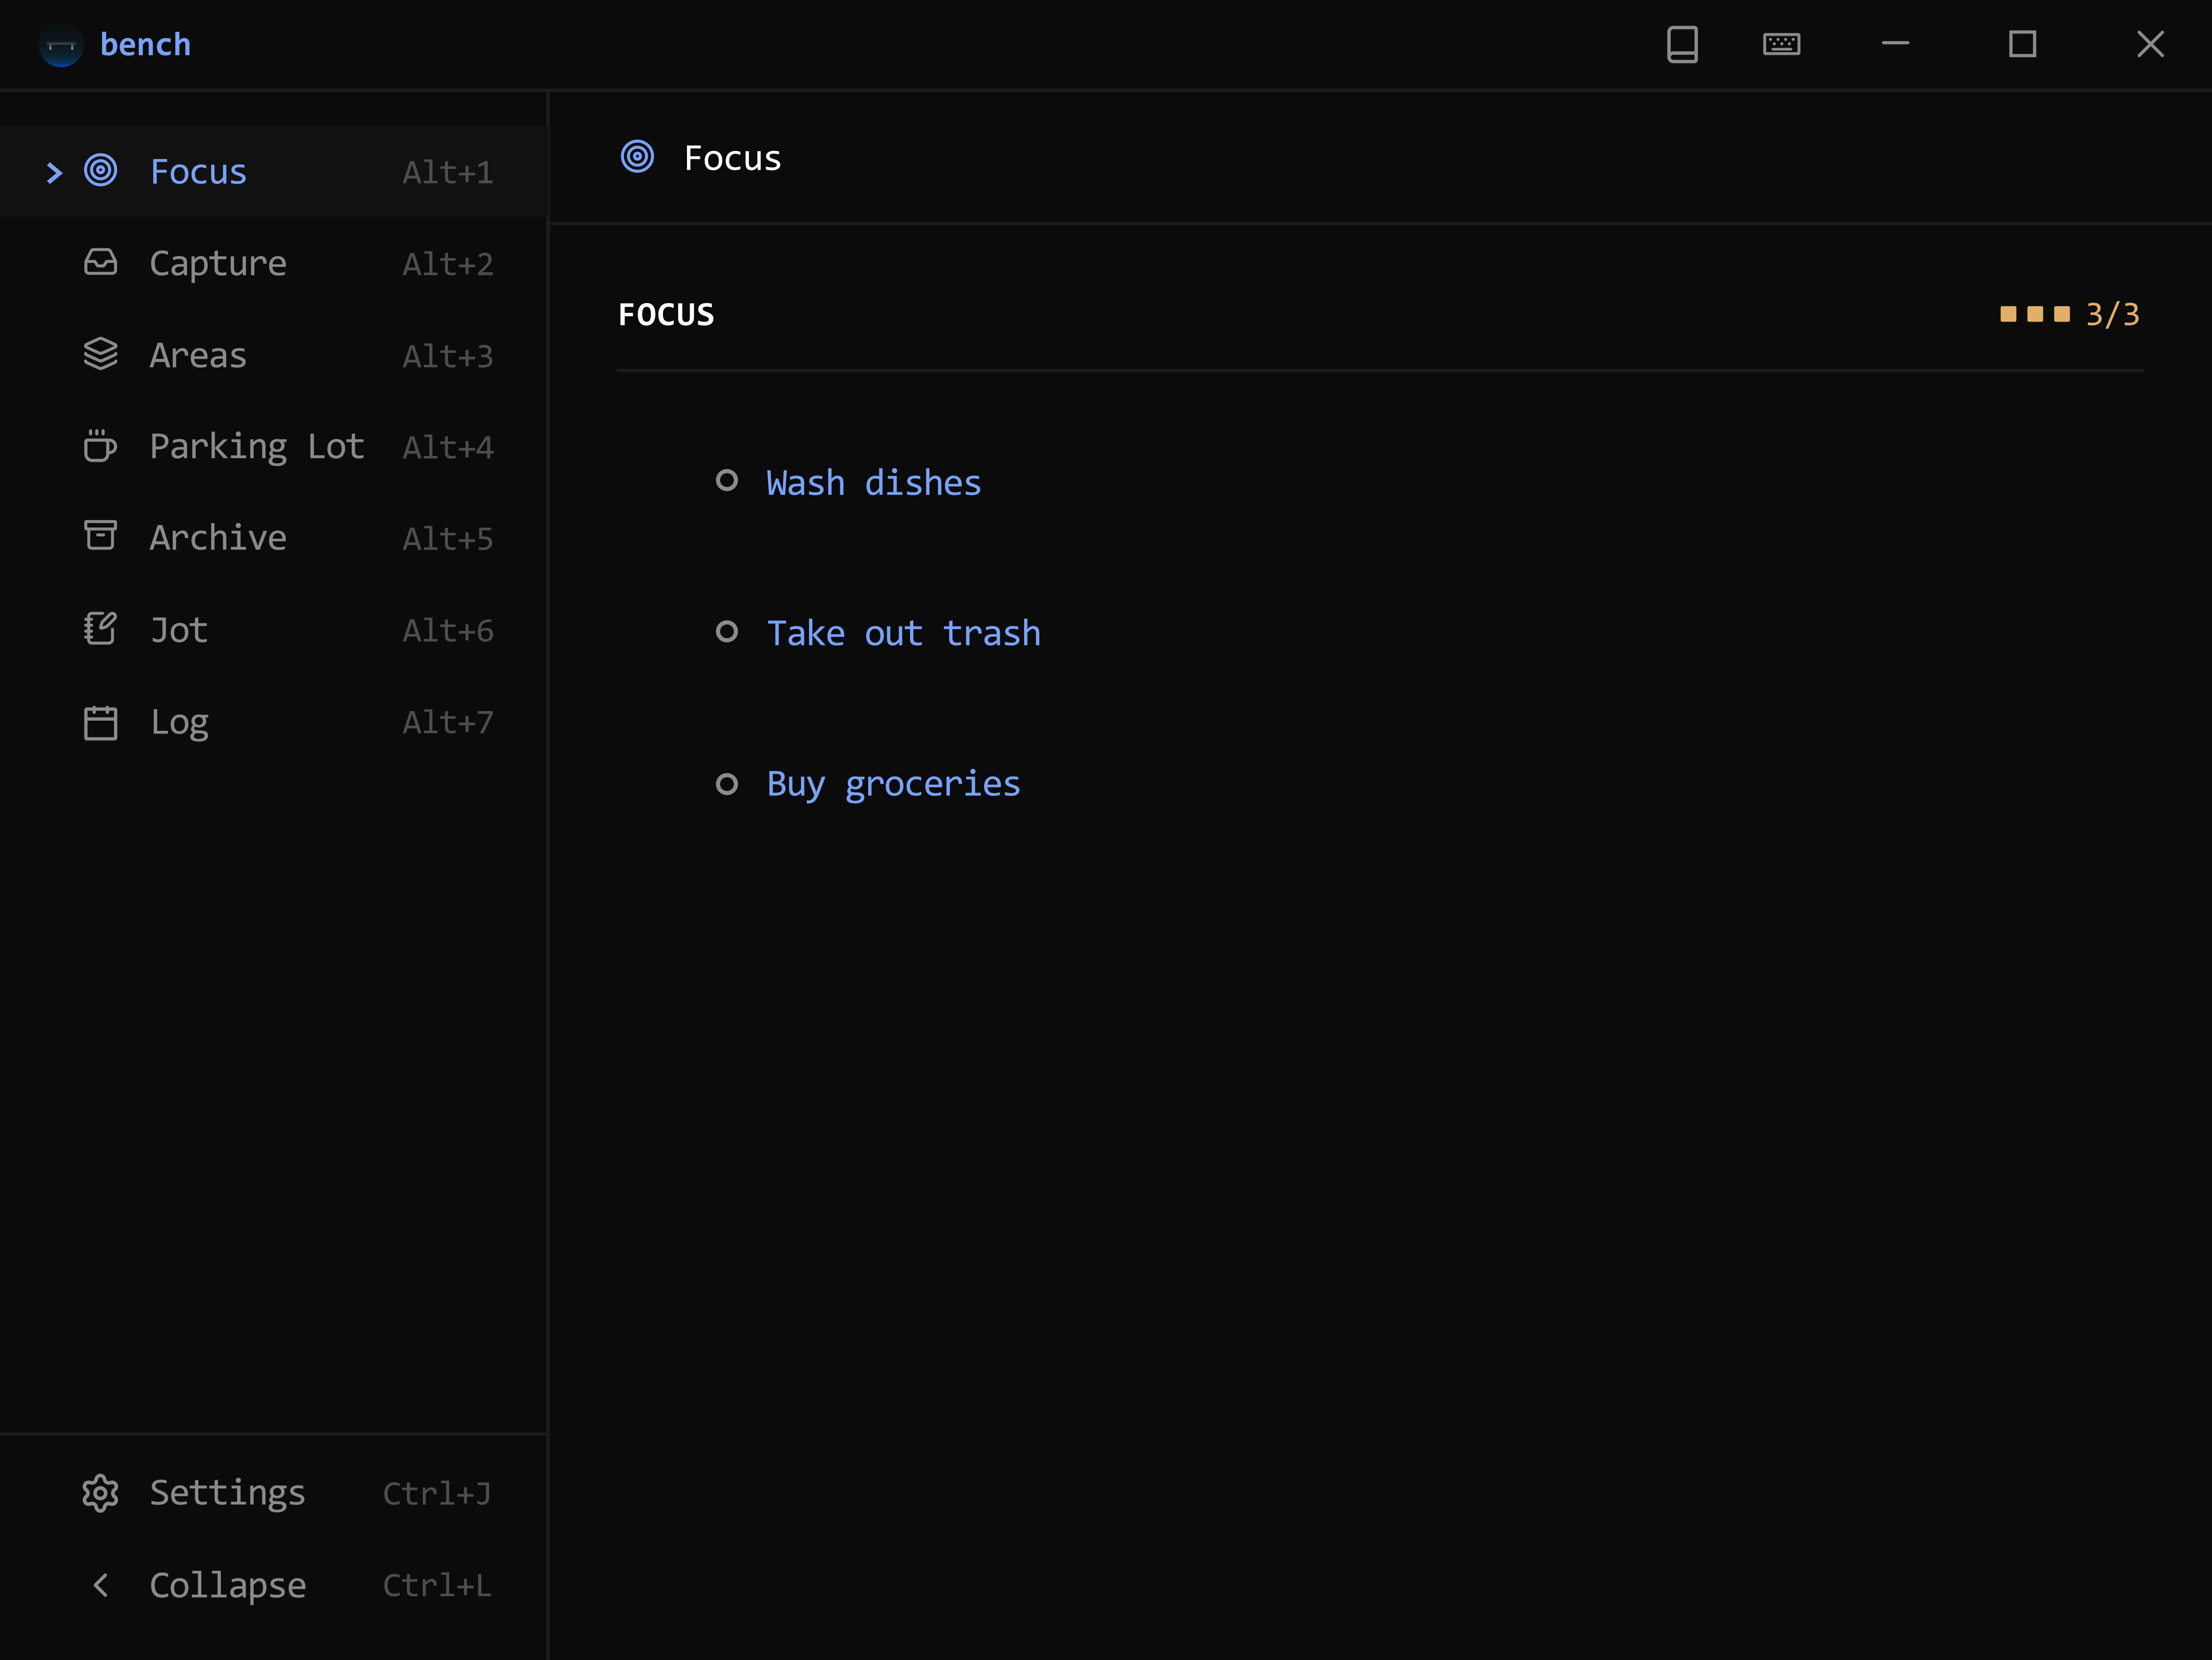Close the bench window
This screenshot has height=1660, width=2212.
2150,44
